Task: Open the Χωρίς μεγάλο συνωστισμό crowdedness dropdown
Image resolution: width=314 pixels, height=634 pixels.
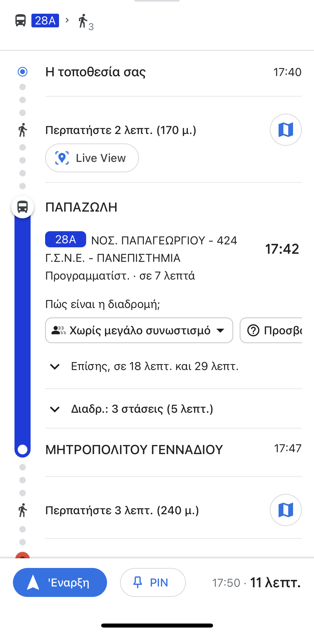Action: click(139, 330)
